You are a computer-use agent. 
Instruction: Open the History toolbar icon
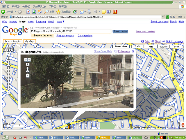[75, 12]
